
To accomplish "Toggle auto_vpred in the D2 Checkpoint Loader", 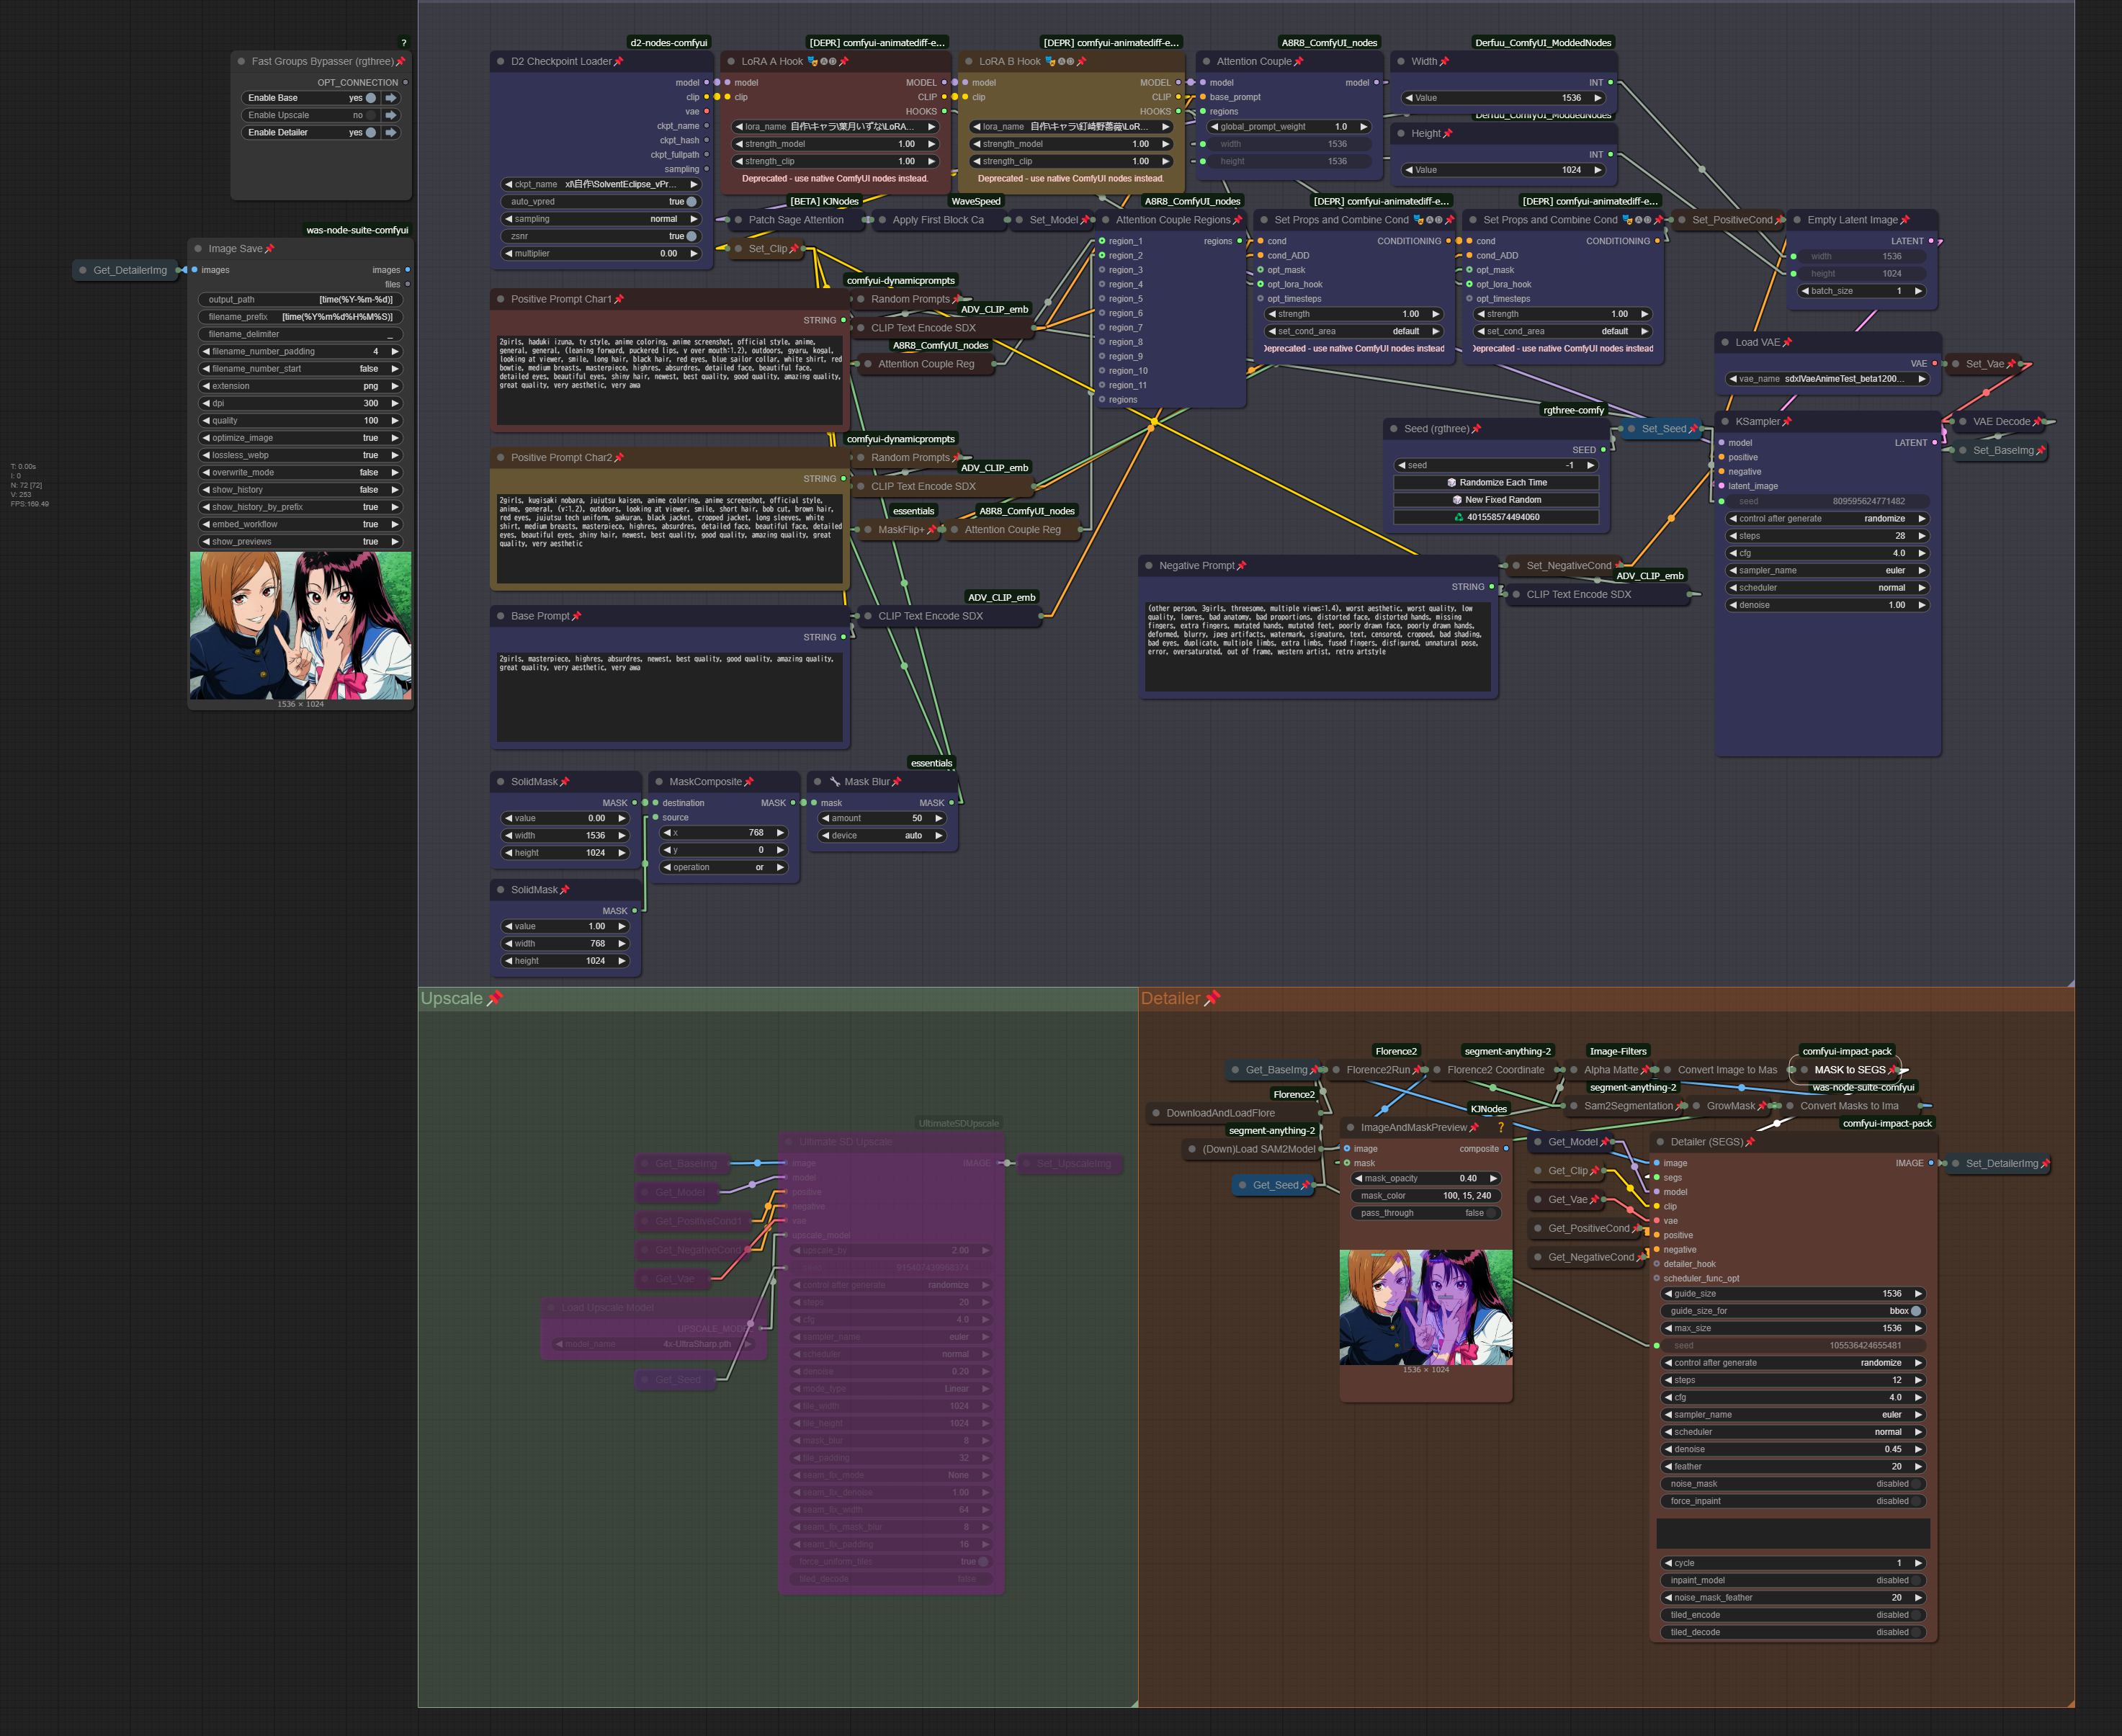I will coord(691,202).
